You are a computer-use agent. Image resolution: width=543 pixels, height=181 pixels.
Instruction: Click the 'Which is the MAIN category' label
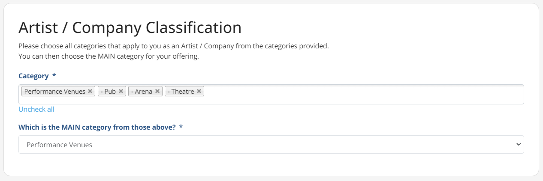coord(97,127)
